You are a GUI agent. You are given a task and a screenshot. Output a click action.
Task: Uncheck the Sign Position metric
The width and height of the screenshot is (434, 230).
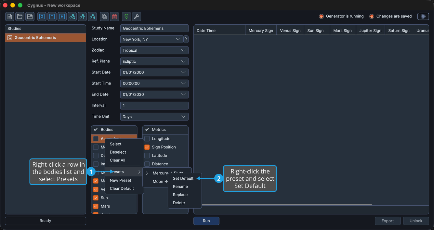(147, 147)
